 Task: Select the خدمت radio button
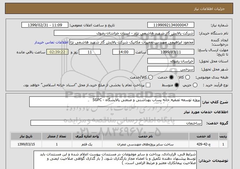tap(171, 77)
